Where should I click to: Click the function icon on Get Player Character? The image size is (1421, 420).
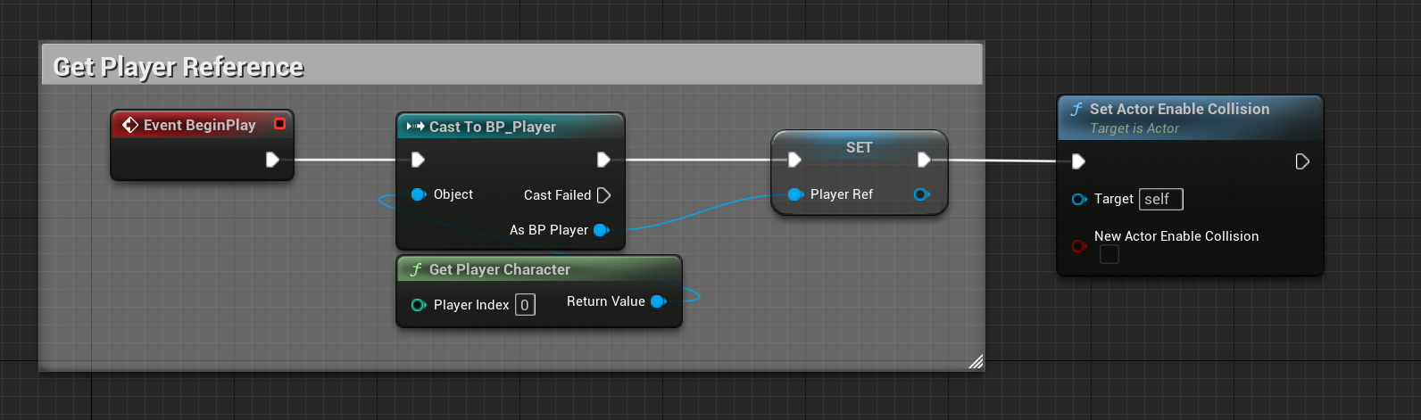click(416, 269)
